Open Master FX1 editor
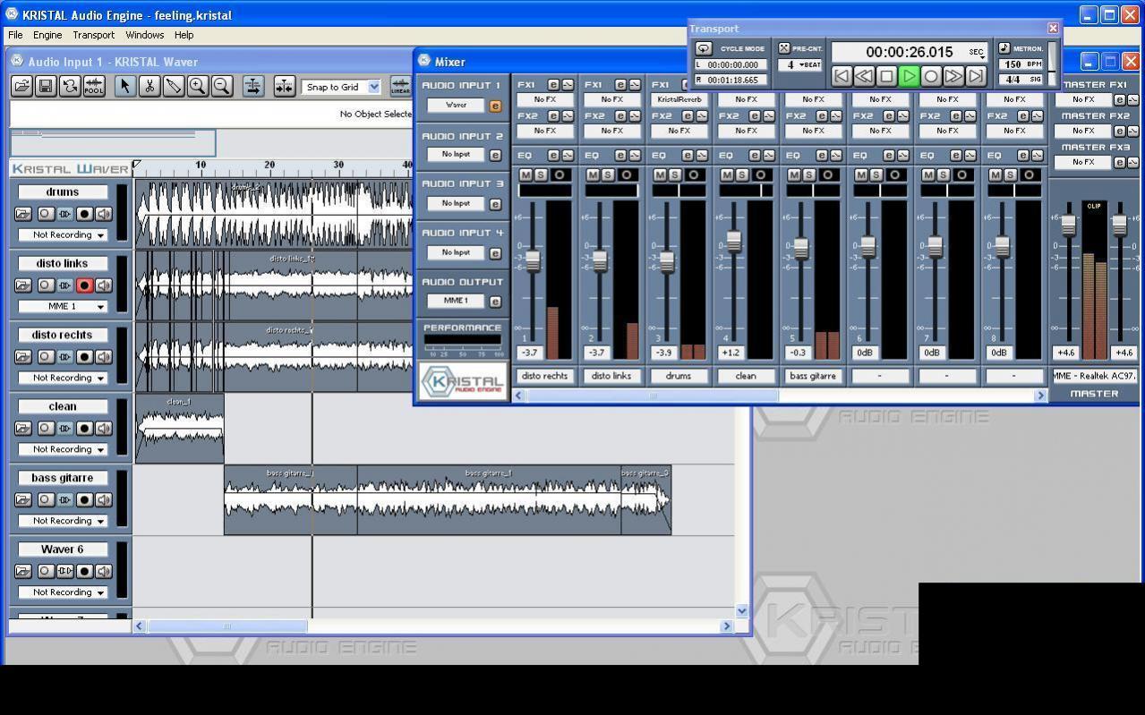The width and height of the screenshot is (1145, 715). [x=1120, y=100]
